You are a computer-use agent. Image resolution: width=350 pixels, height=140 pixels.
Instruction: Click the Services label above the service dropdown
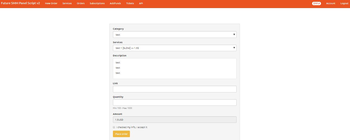[118, 42]
